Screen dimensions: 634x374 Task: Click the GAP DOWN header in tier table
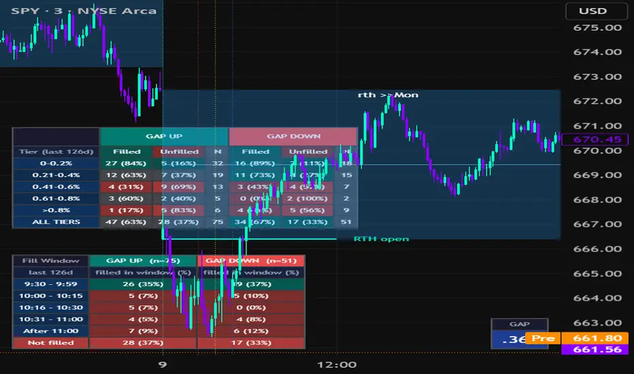click(293, 136)
